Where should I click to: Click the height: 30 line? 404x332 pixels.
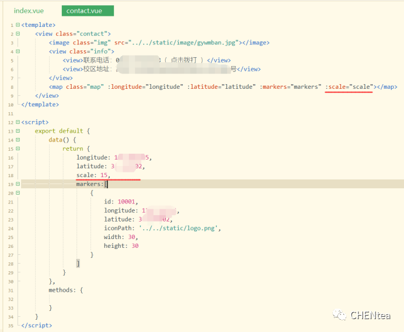click(x=121, y=246)
